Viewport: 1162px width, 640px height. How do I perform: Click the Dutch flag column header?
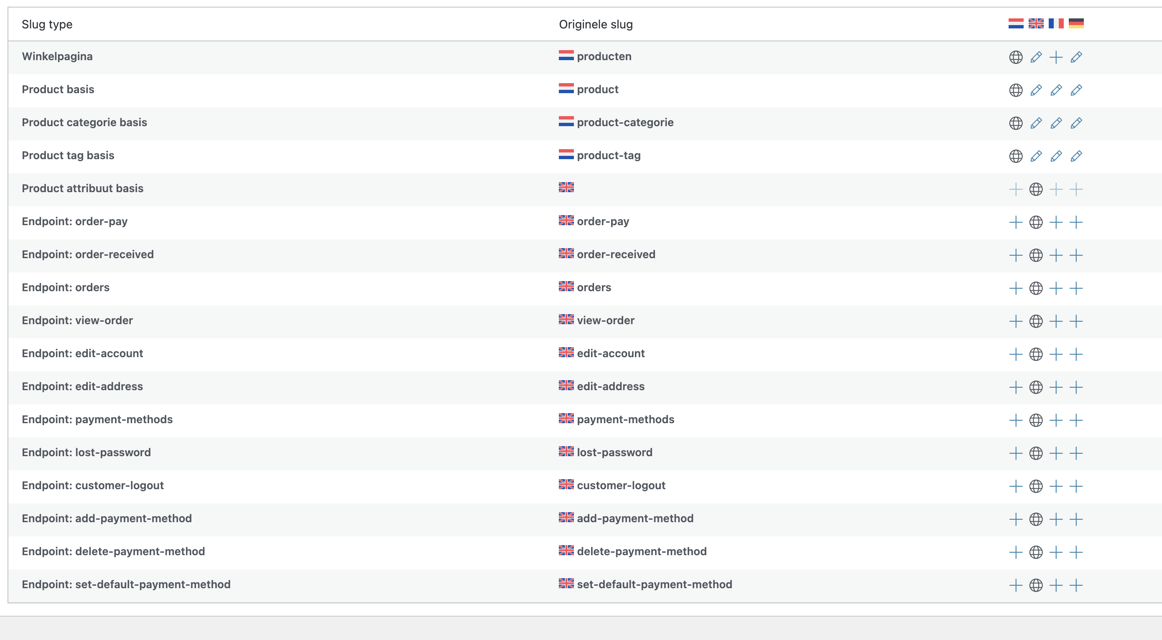point(1016,23)
